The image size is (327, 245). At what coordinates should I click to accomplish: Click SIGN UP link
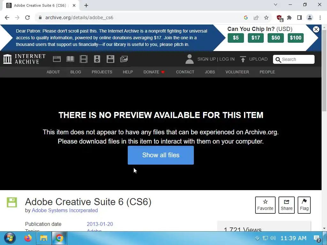tap(207, 59)
